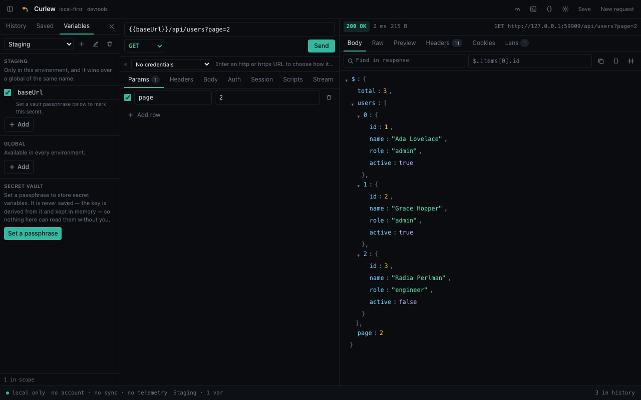Copy the response body icon
The height and width of the screenshot is (400, 641).
point(601,61)
